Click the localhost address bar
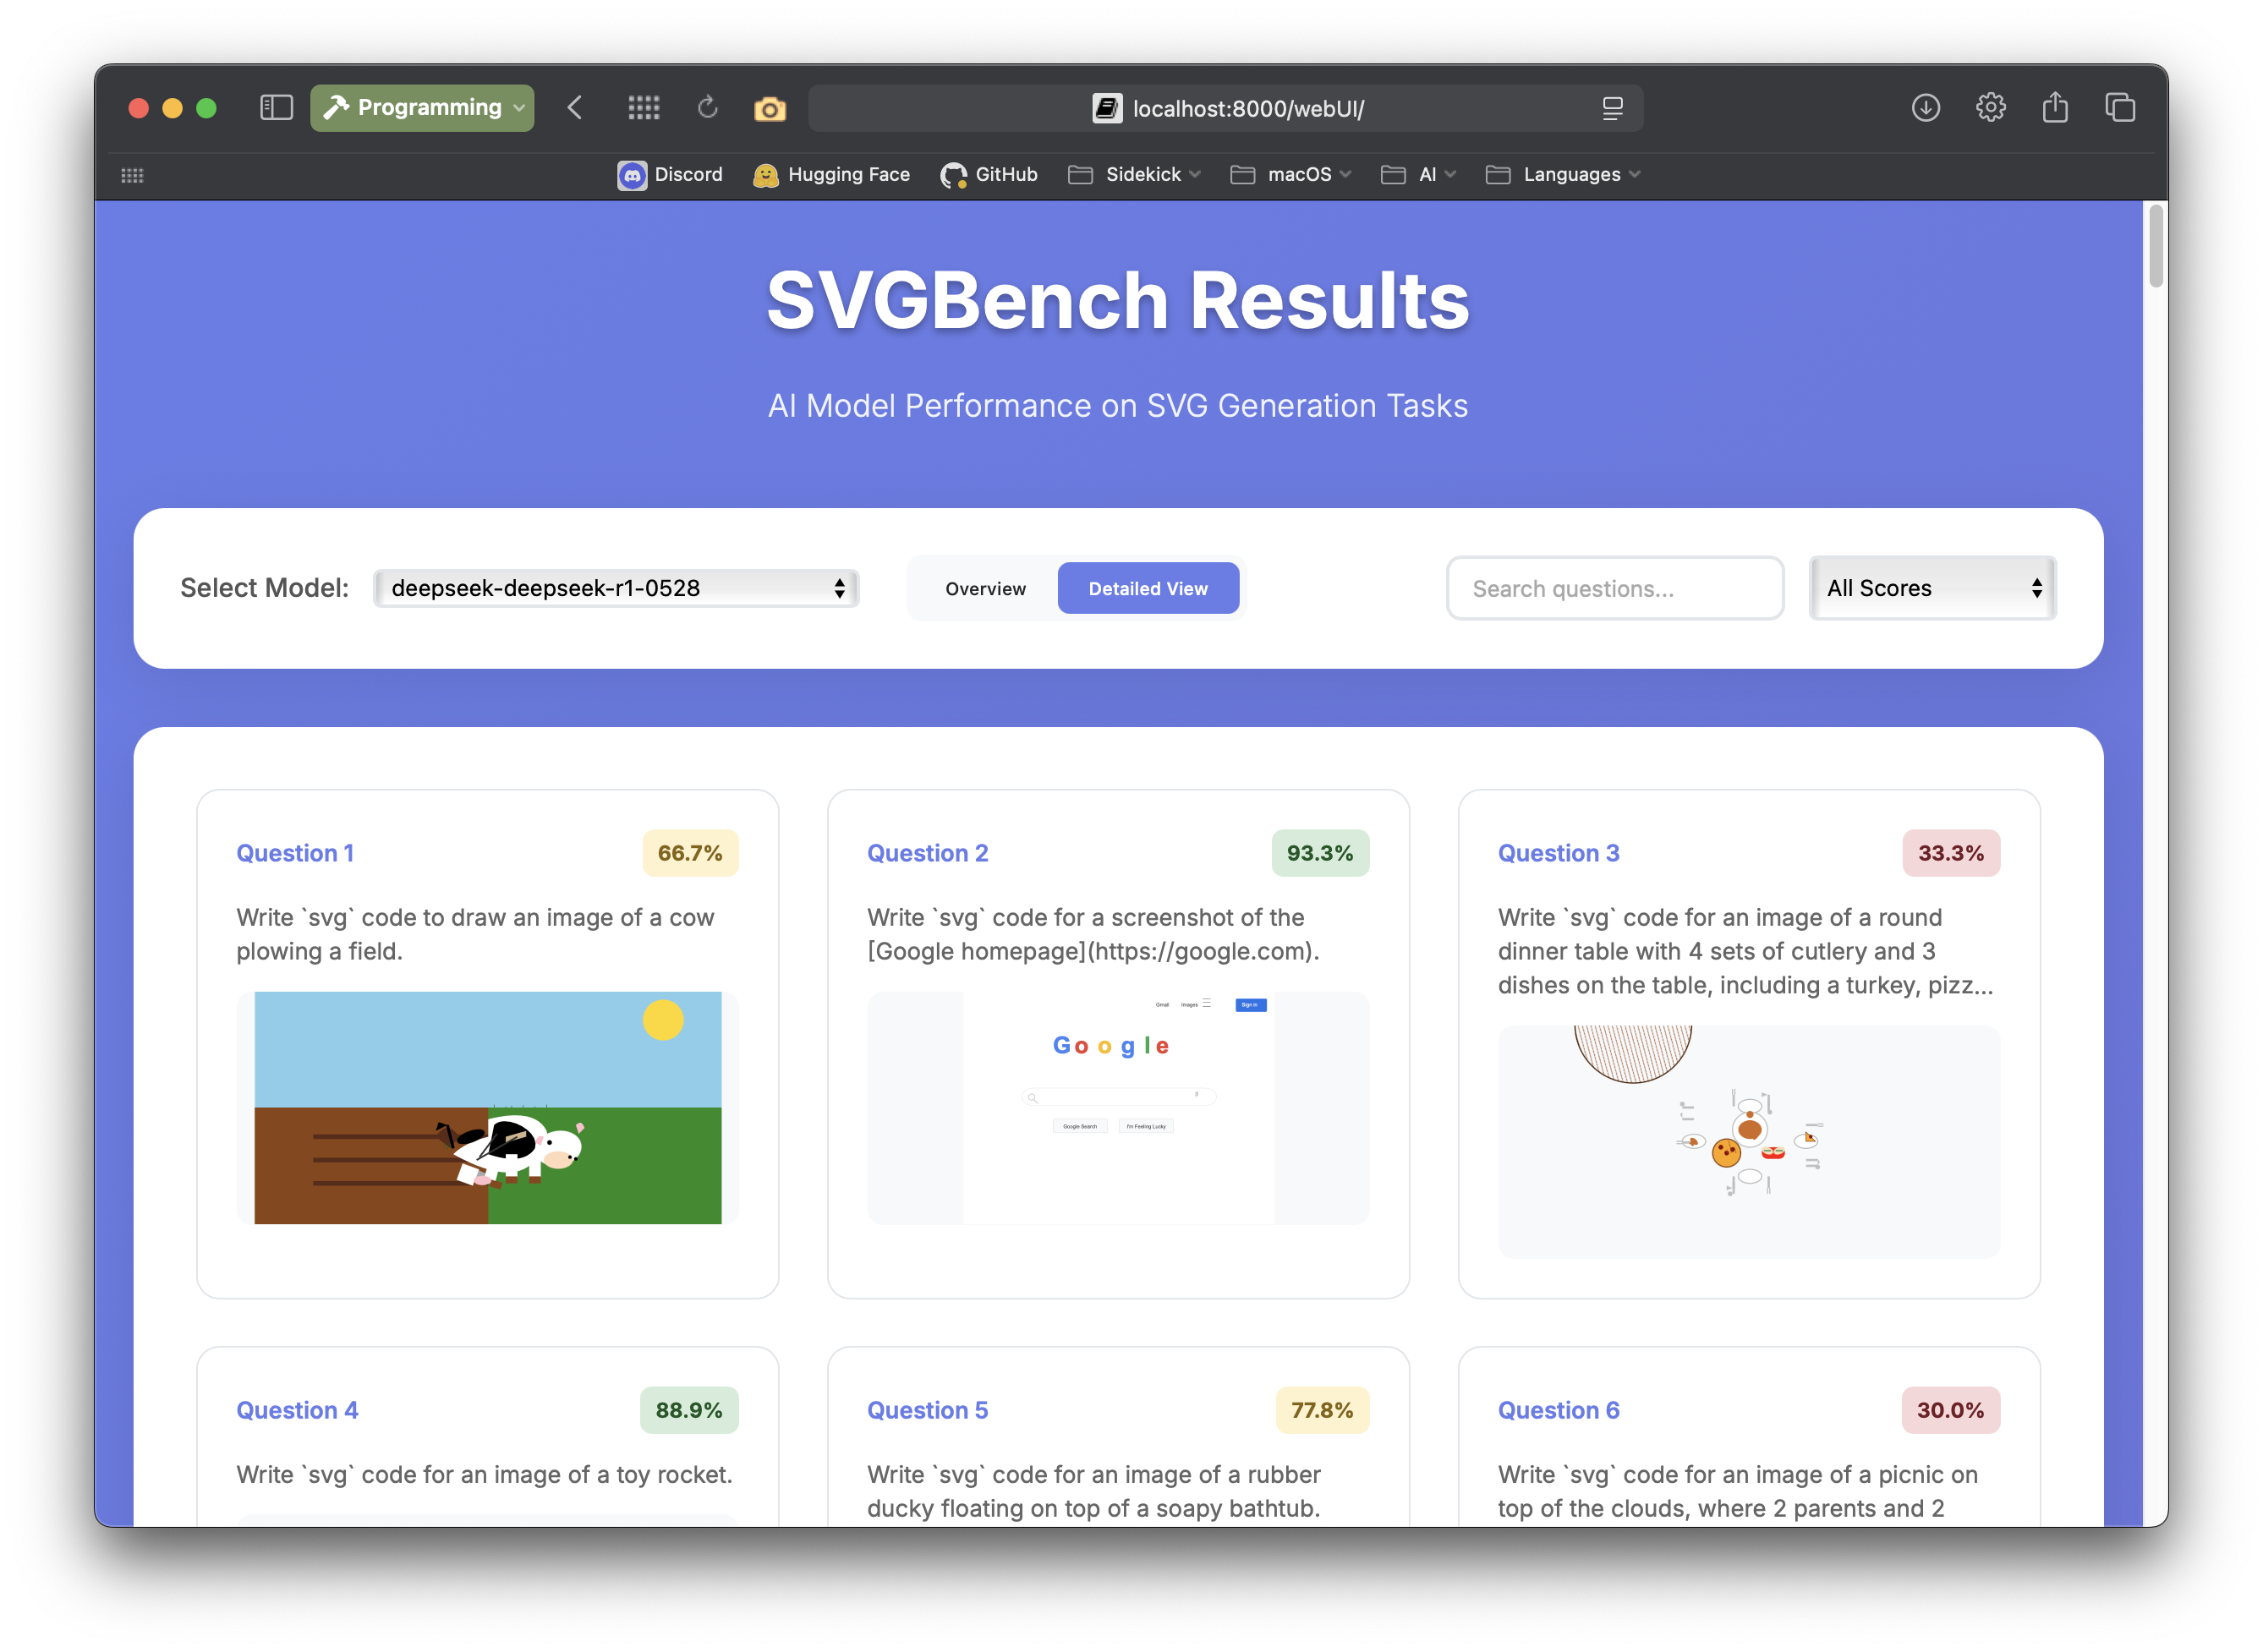The image size is (2263, 1652). [1226, 108]
